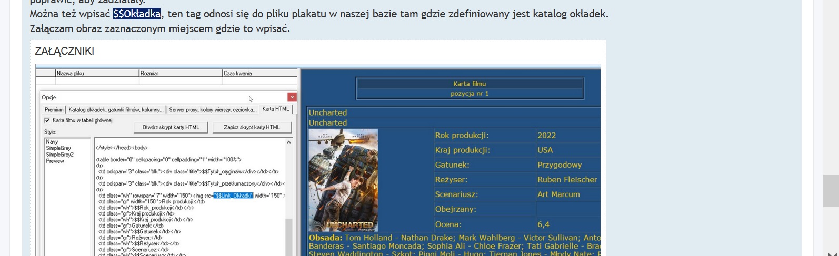Click the Reżyser: label in film card
The image size is (839, 256).
pos(451,179)
